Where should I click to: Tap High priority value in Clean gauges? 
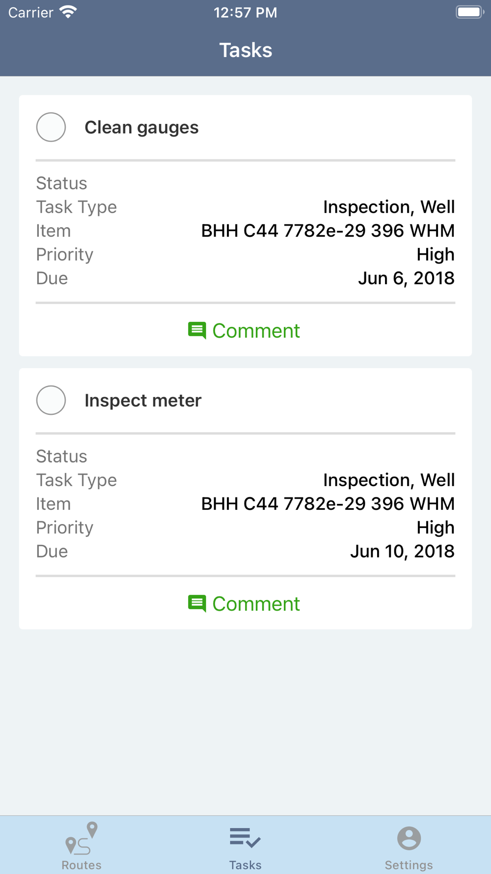(436, 255)
